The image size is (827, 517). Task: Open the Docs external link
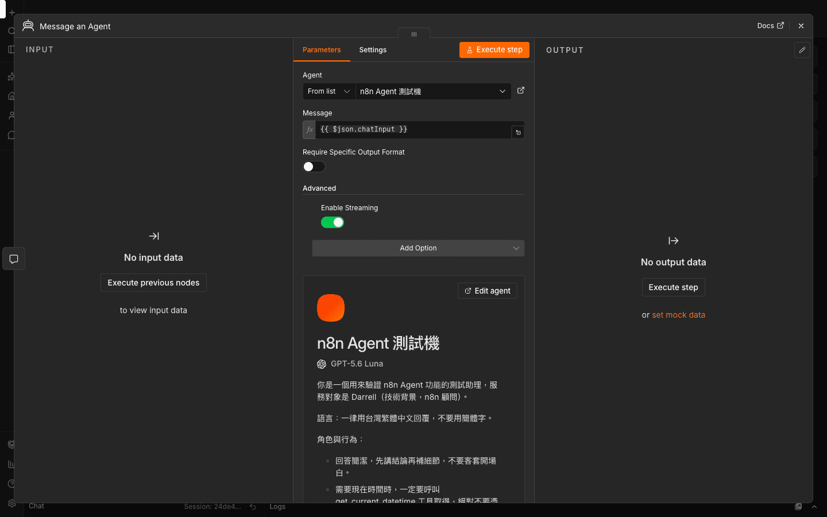tap(770, 26)
